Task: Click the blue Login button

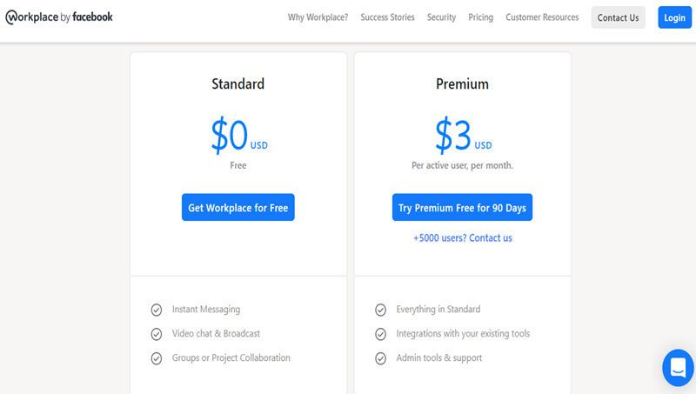Action: (x=674, y=17)
